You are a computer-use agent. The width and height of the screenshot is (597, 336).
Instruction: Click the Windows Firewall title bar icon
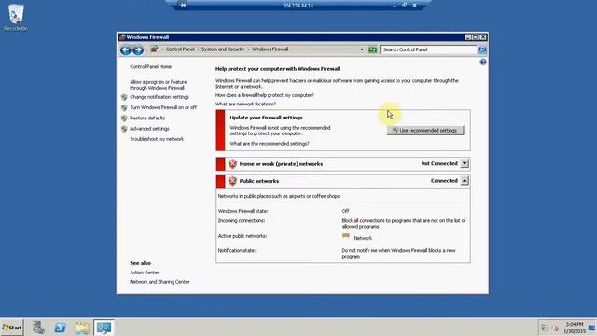click(122, 37)
